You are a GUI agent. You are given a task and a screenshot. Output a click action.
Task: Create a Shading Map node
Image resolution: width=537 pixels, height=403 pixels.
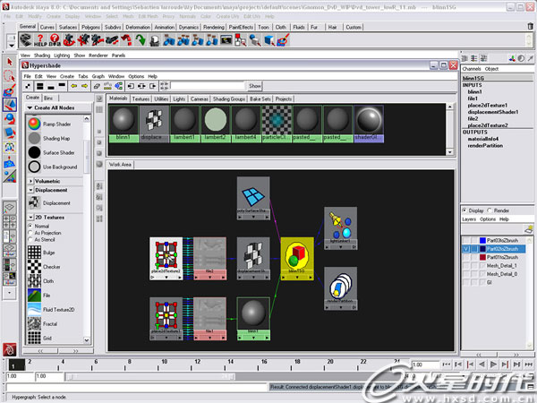[x=34, y=138]
